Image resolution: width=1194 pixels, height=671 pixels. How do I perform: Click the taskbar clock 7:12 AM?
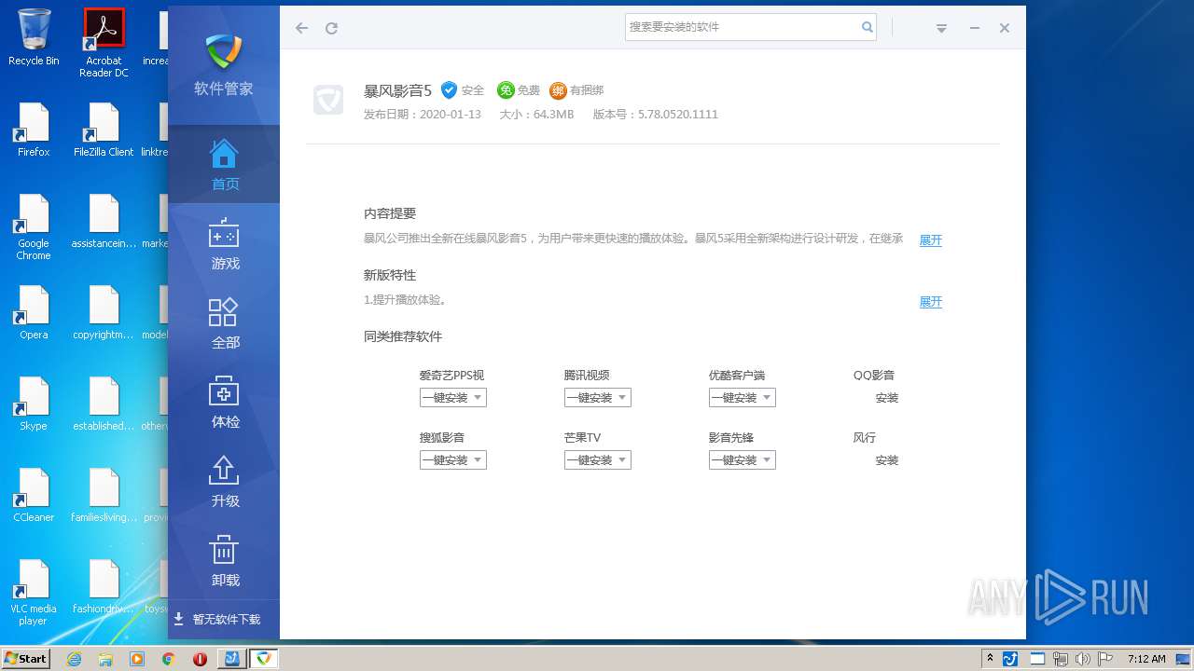pyautogui.click(x=1146, y=659)
